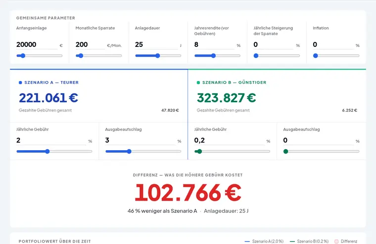Click Szenario B Ausgabeaufschlag green slider handle
This screenshot has width=376, height=244.
(285, 151)
